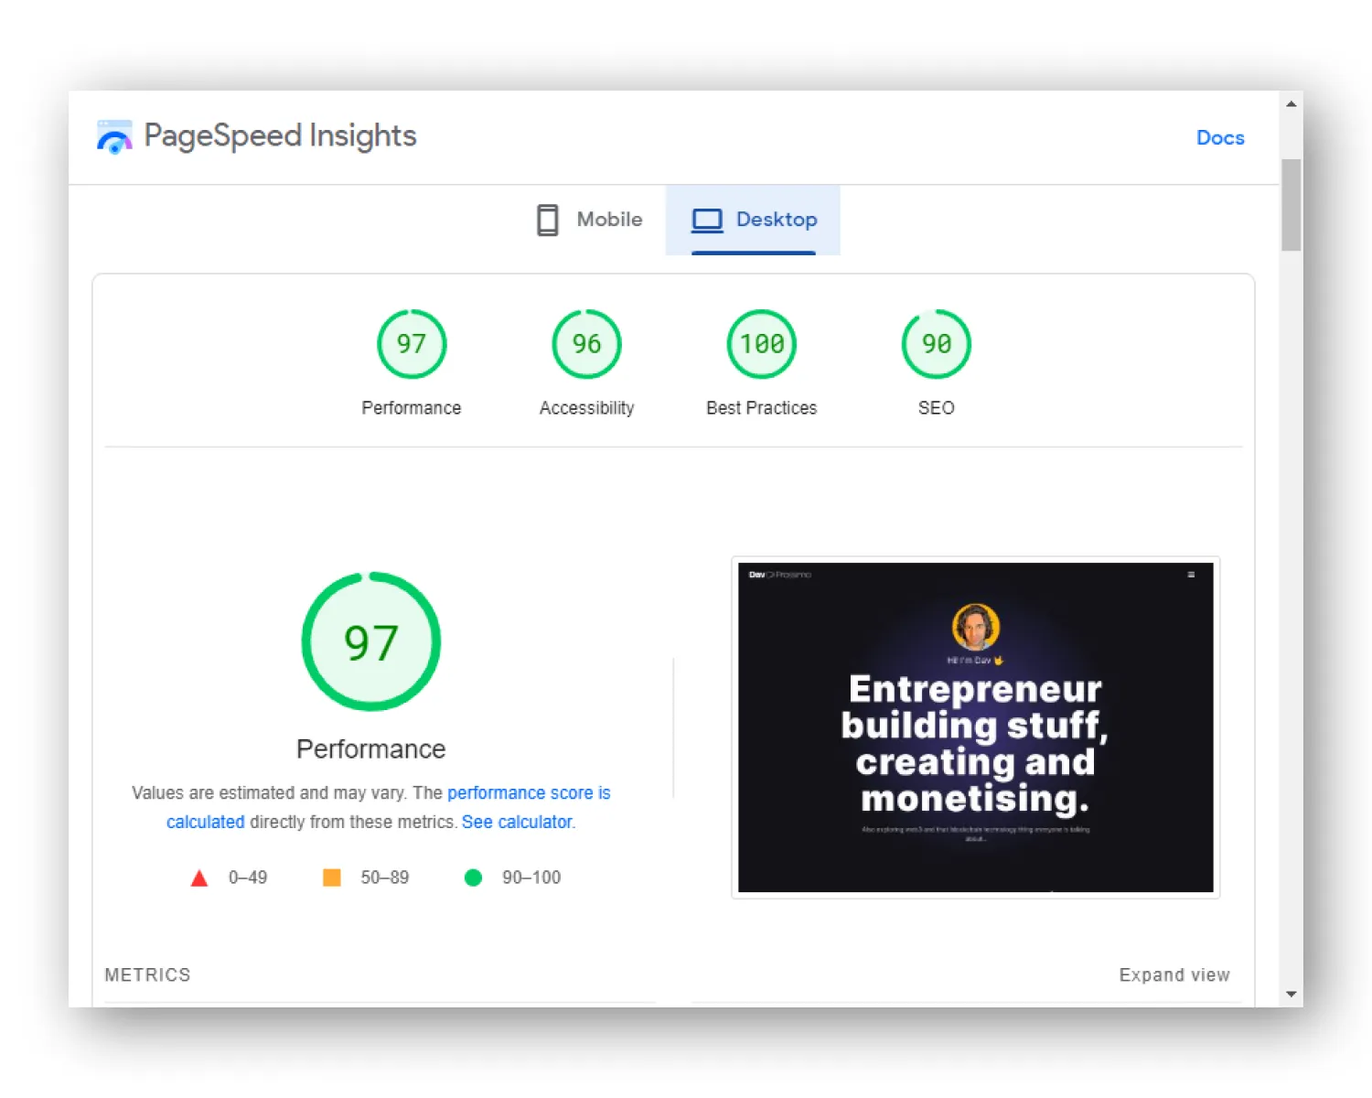
Task: Click the SEO 90 score gauge
Action: tap(936, 344)
